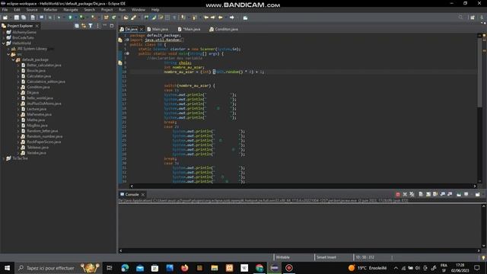Clear the Console output

pos(421,195)
